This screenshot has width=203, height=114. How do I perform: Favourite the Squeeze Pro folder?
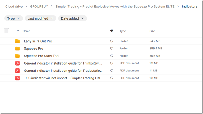(x=112, y=49)
